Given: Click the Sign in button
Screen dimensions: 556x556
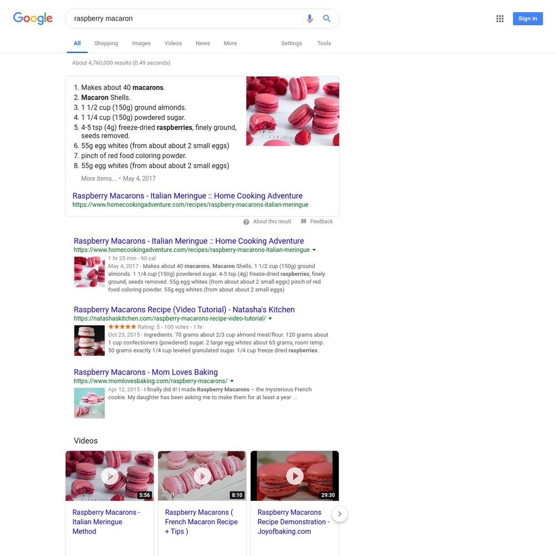Looking at the screenshot, I should point(528,18).
